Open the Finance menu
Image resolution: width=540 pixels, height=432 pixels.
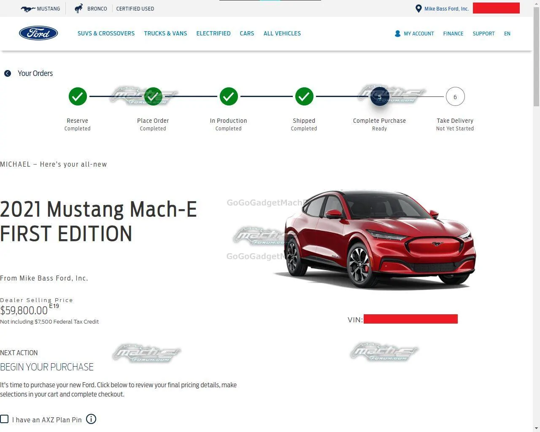(x=453, y=34)
